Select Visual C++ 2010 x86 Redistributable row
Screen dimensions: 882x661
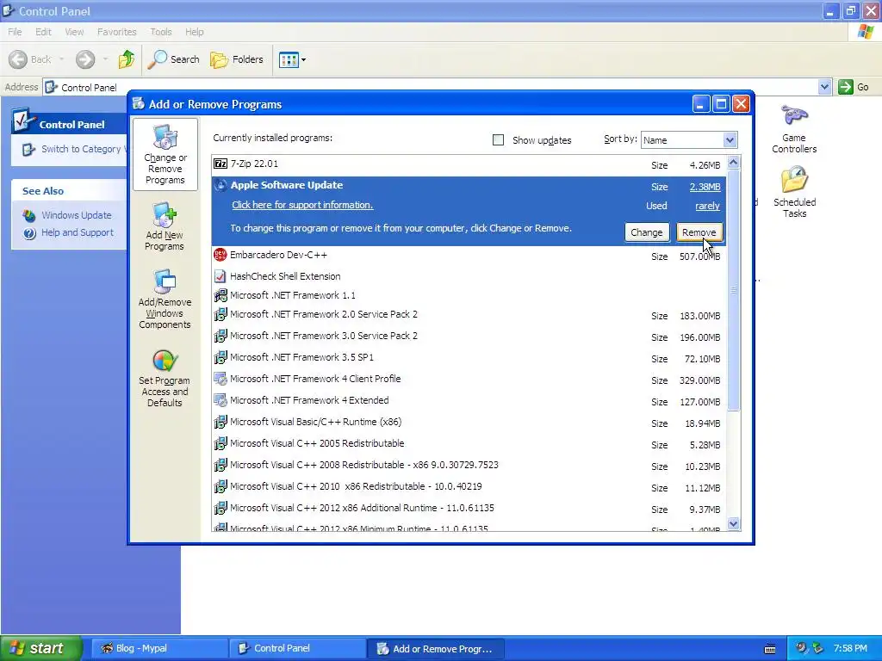click(x=469, y=487)
